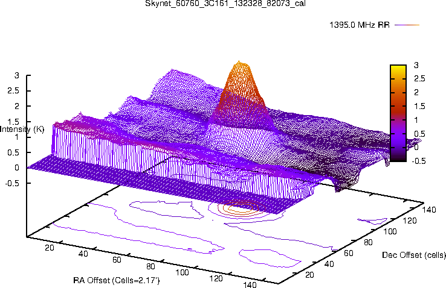
Task: Click Intensity axis tick value 2.5
Action: [x=14, y=91]
